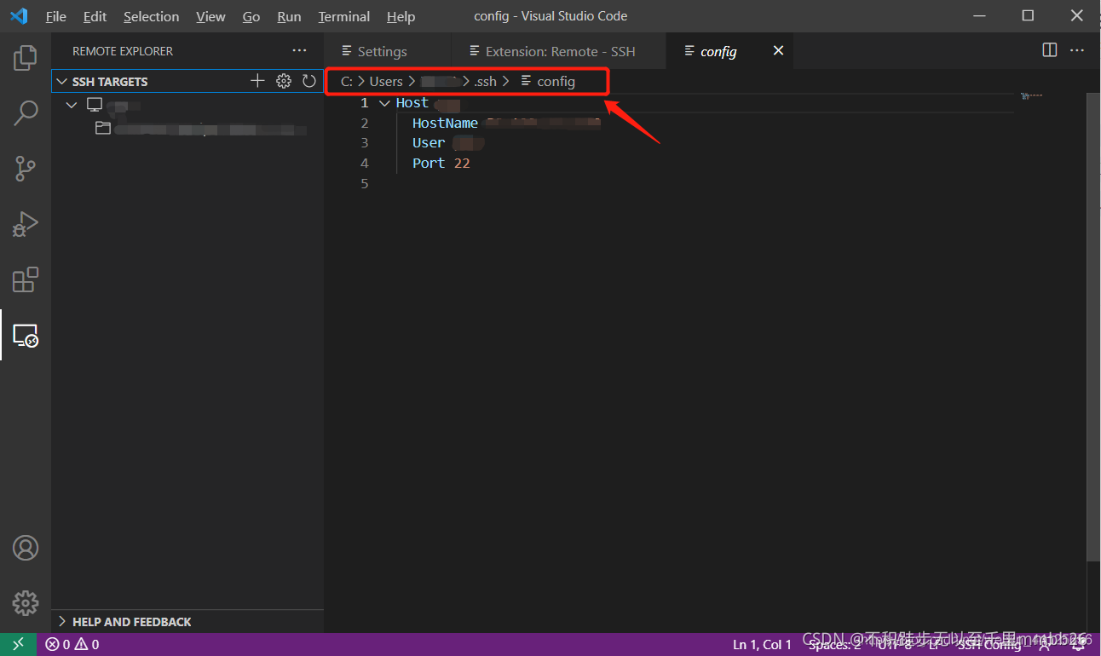
Task: Change language mode via SSH Config
Action: [x=989, y=645]
